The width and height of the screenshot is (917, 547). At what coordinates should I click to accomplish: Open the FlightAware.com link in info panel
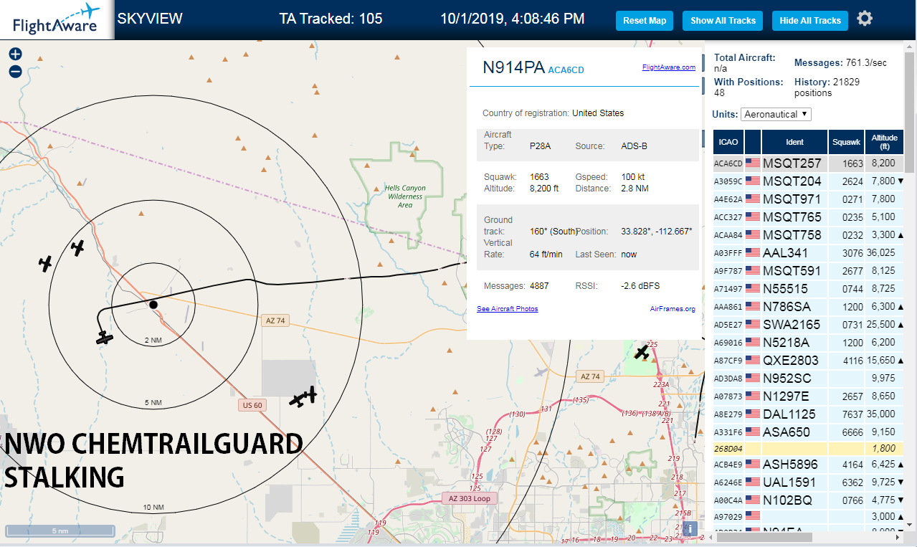pos(669,67)
